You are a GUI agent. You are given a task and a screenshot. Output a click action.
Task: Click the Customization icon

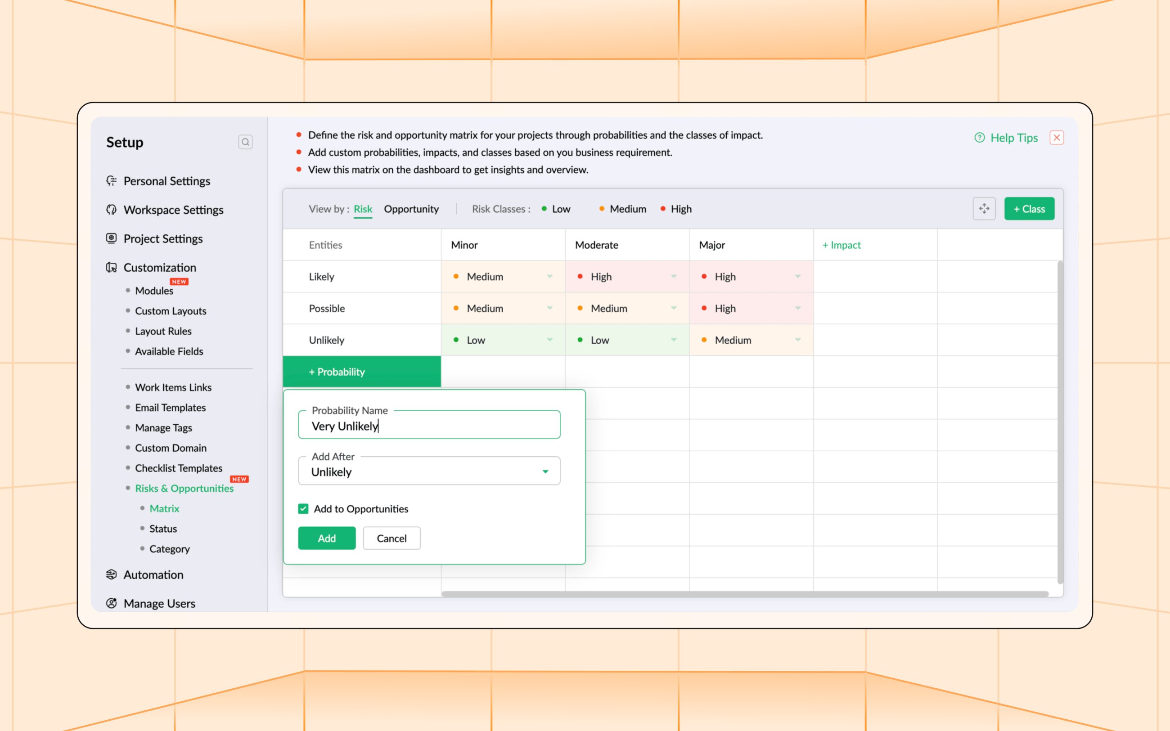(111, 267)
